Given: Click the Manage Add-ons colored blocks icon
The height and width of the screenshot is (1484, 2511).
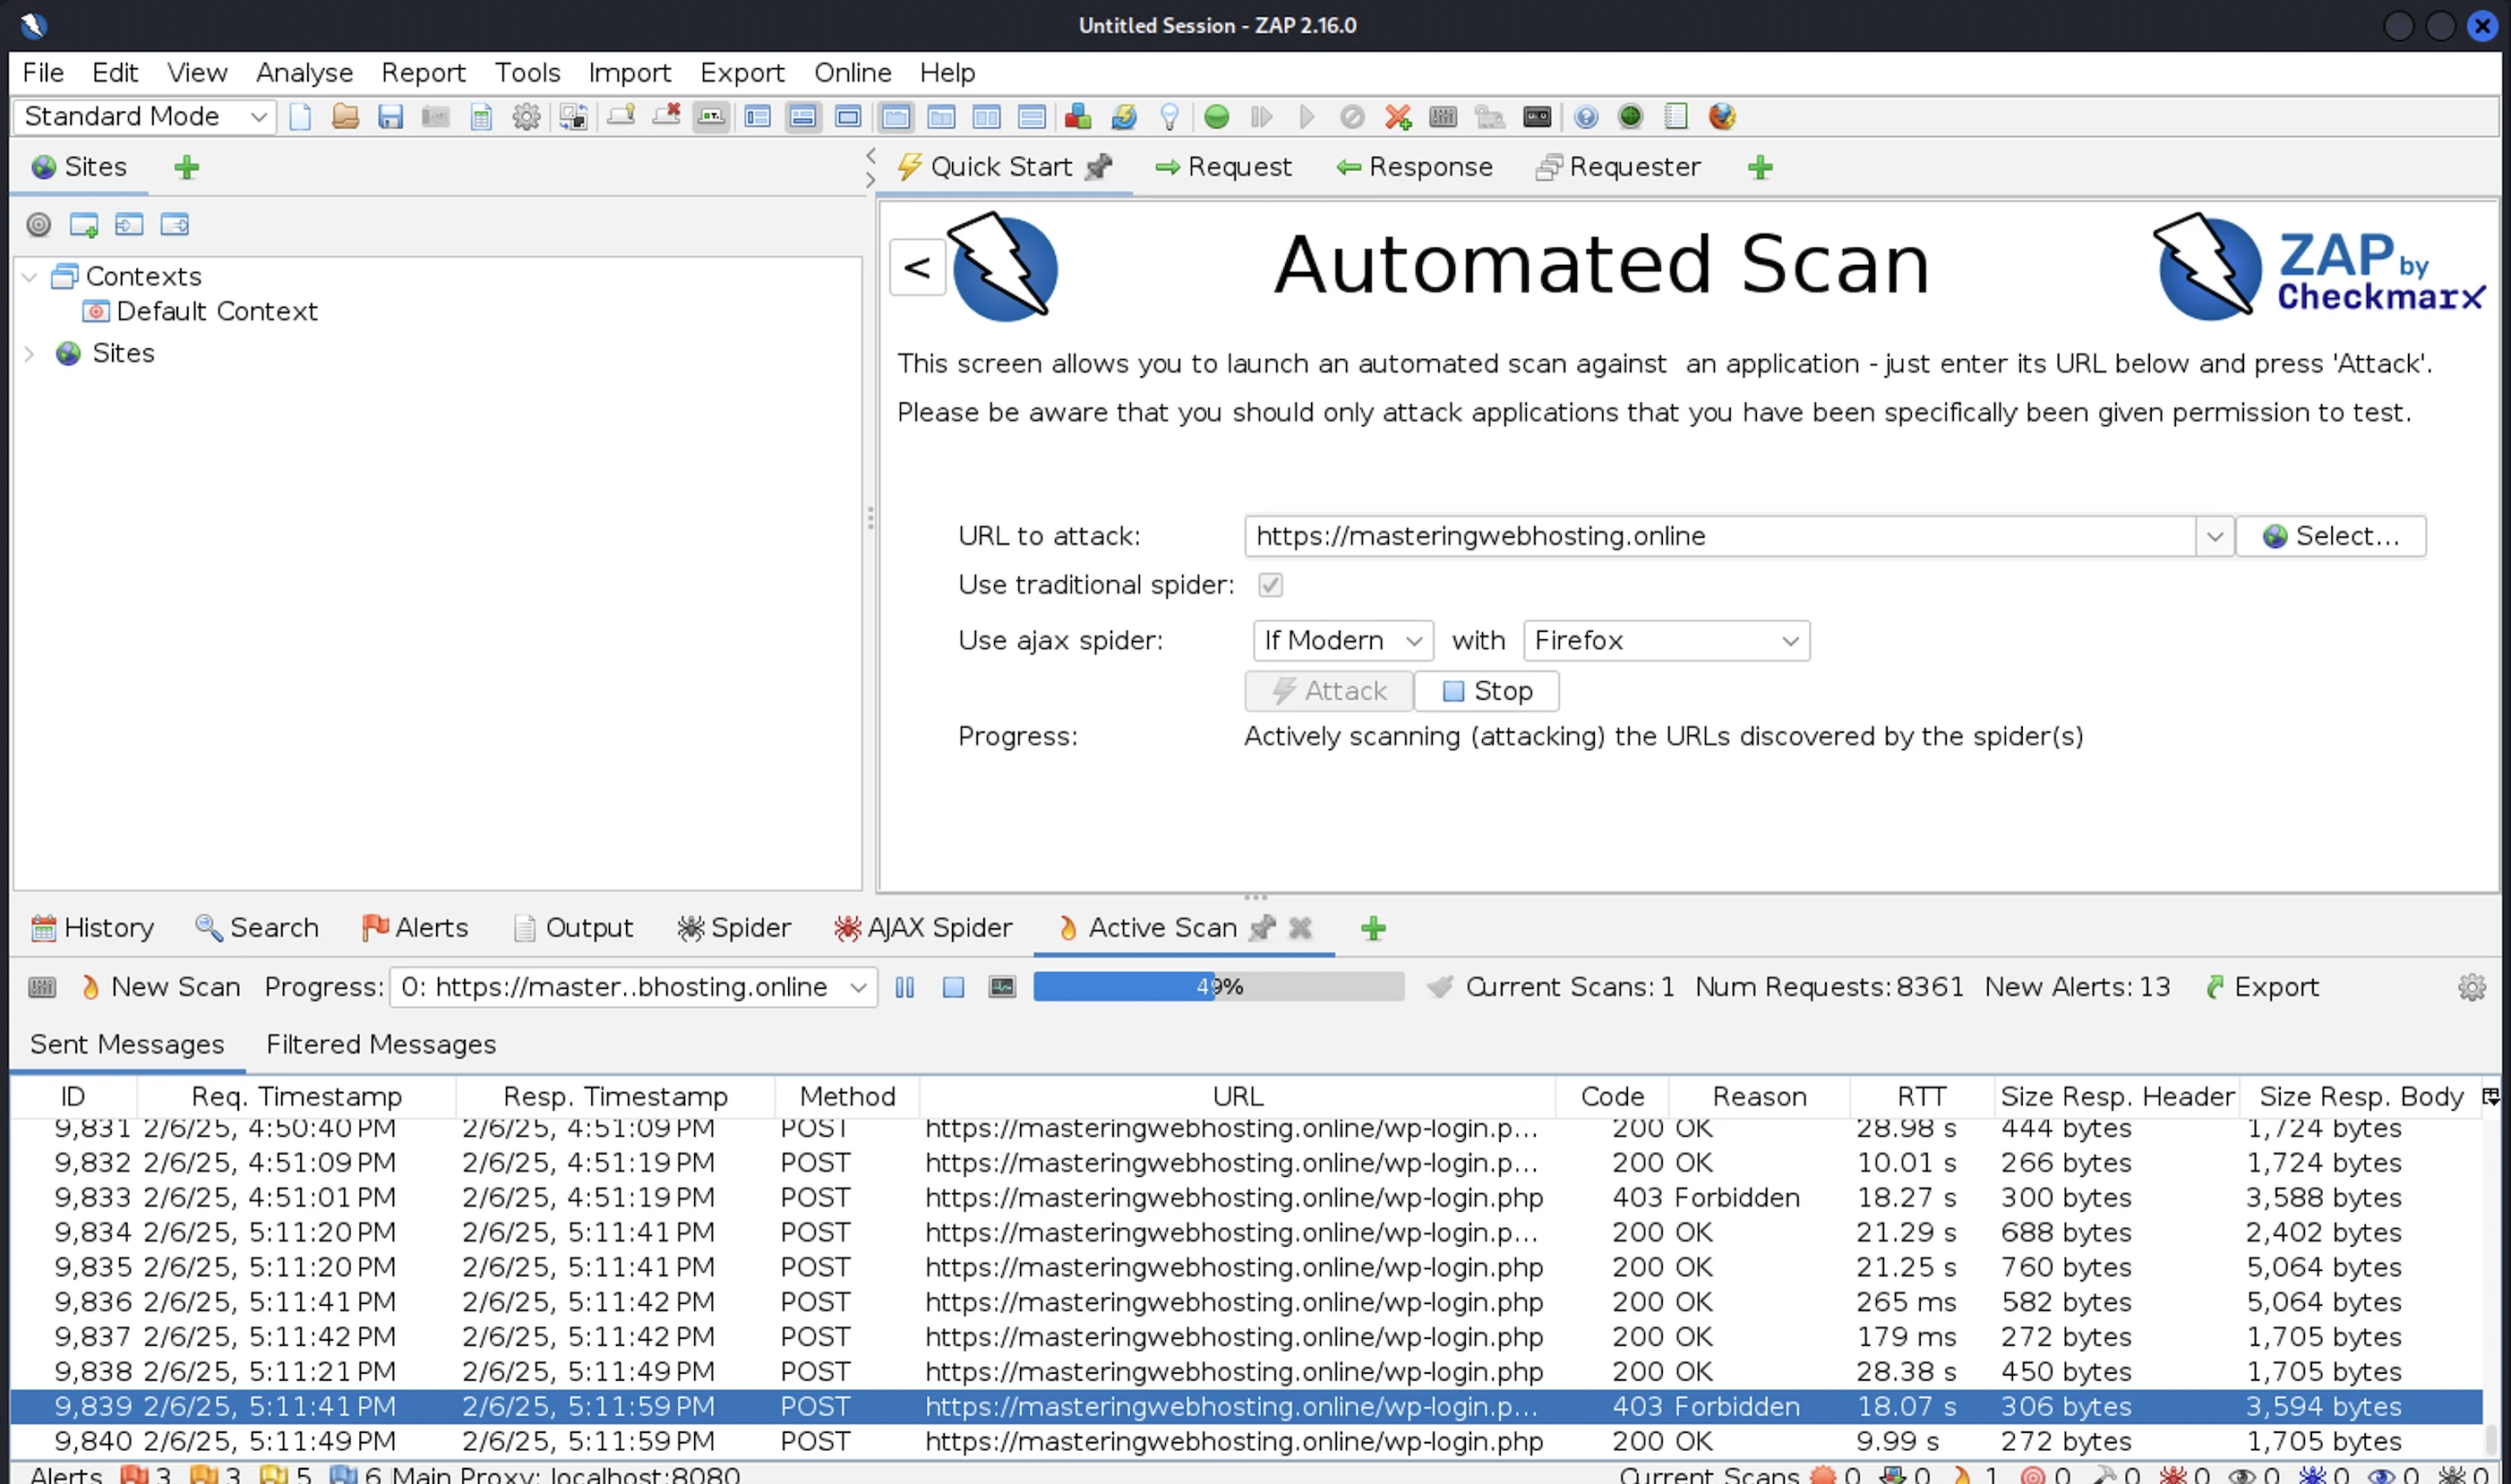Looking at the screenshot, I should coord(1077,117).
